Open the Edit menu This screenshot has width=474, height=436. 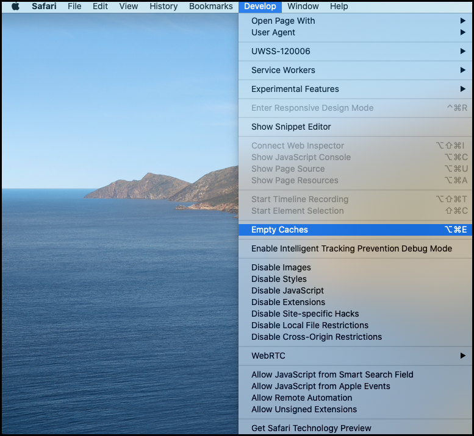pos(100,6)
